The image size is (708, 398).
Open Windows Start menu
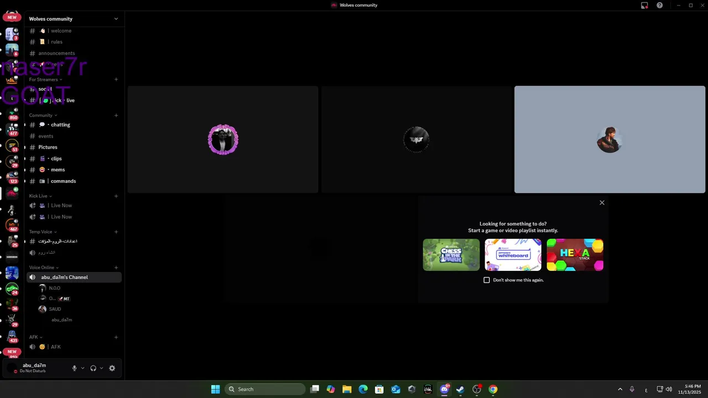pyautogui.click(x=215, y=389)
